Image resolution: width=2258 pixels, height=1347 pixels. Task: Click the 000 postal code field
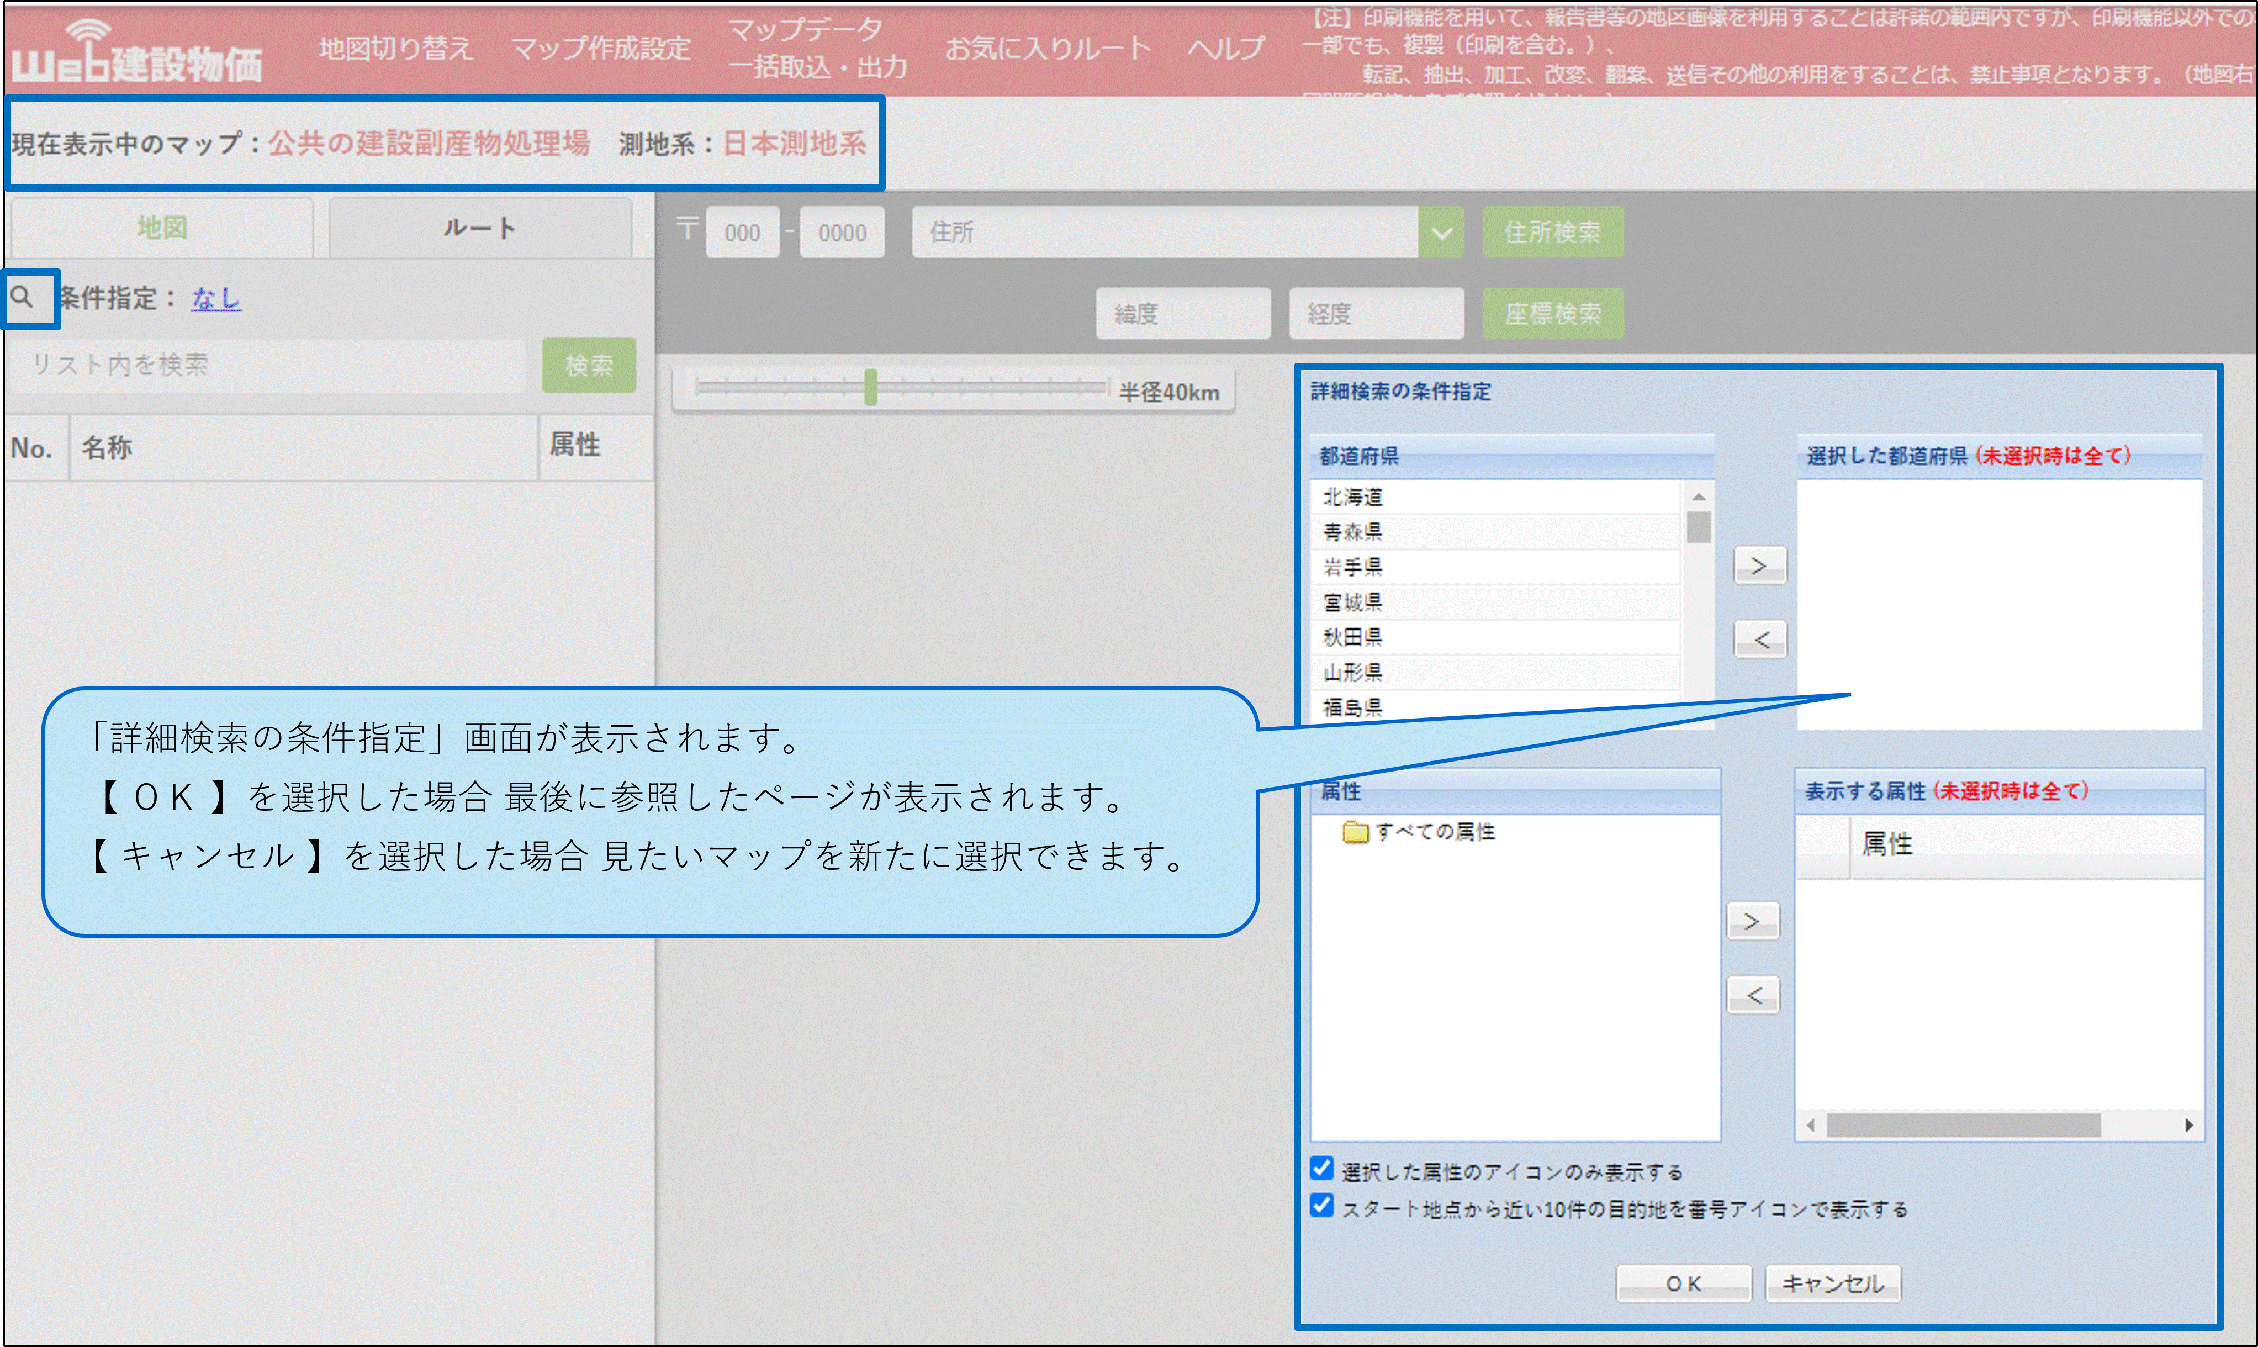(x=742, y=233)
